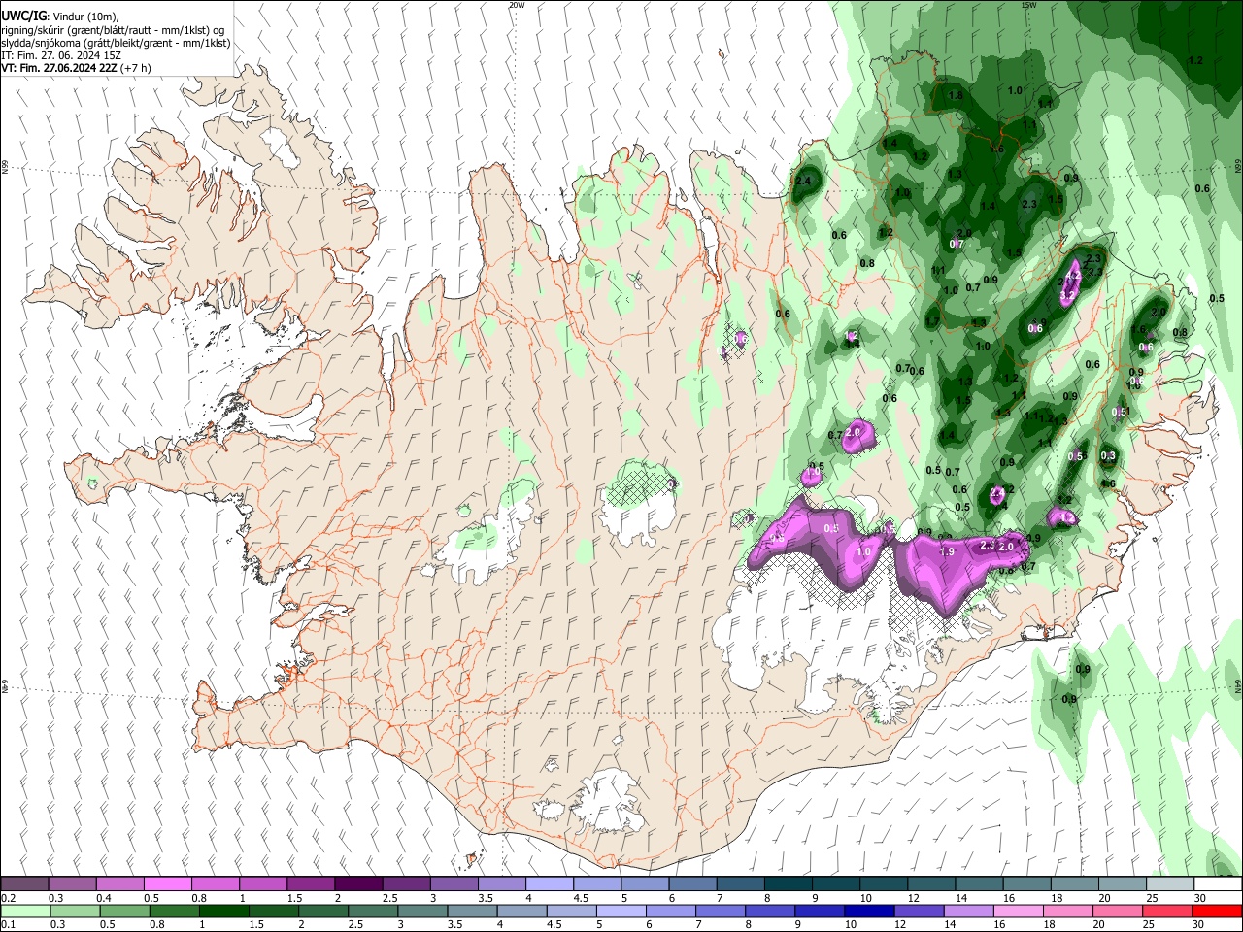The height and width of the screenshot is (932, 1243).
Task: Click the '15W' longitude label
Action: 1028,5
